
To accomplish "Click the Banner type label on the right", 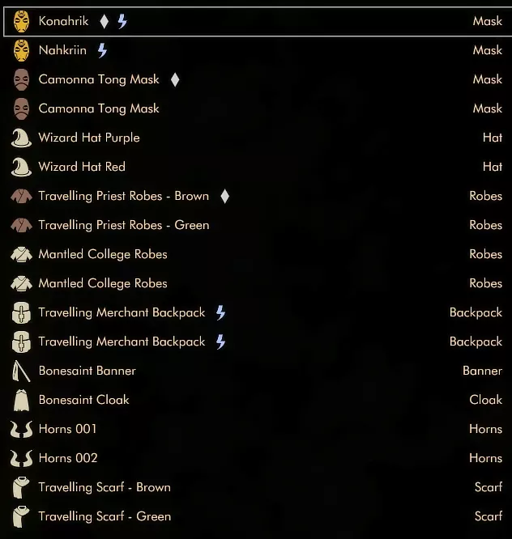I will 482,371.
